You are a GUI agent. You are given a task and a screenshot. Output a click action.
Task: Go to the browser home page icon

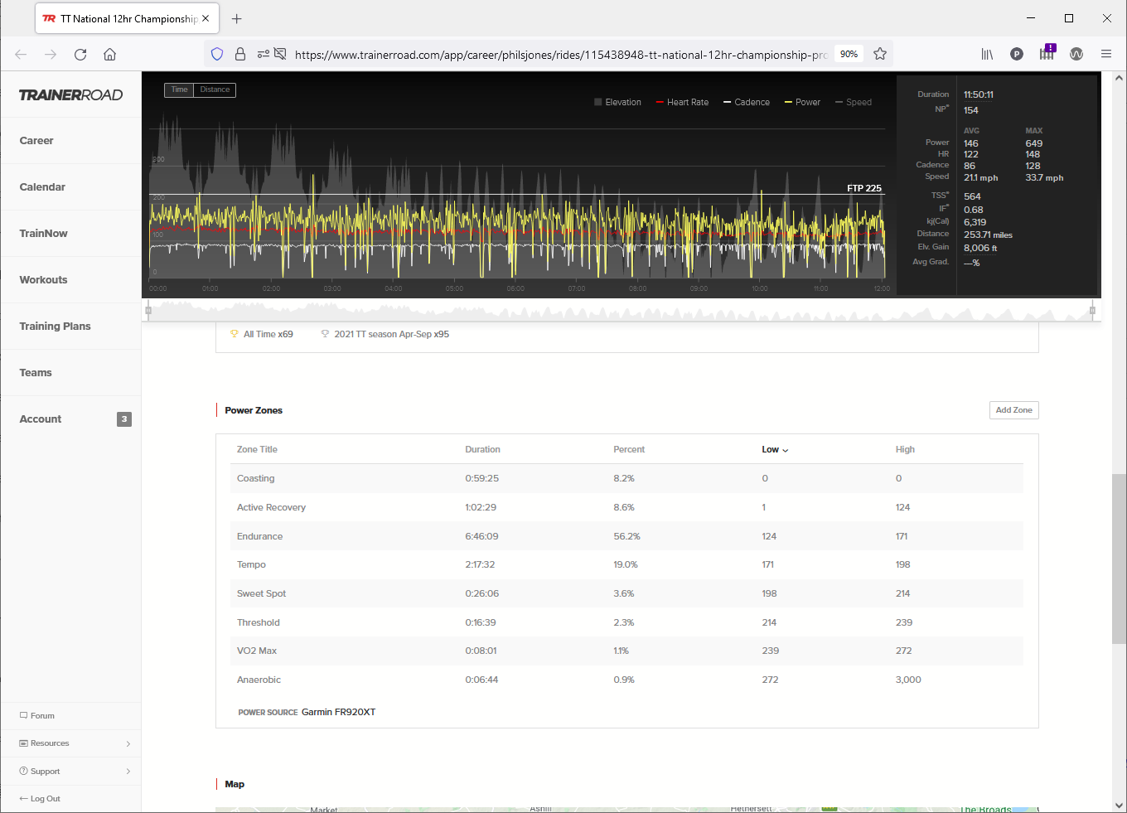[109, 55]
